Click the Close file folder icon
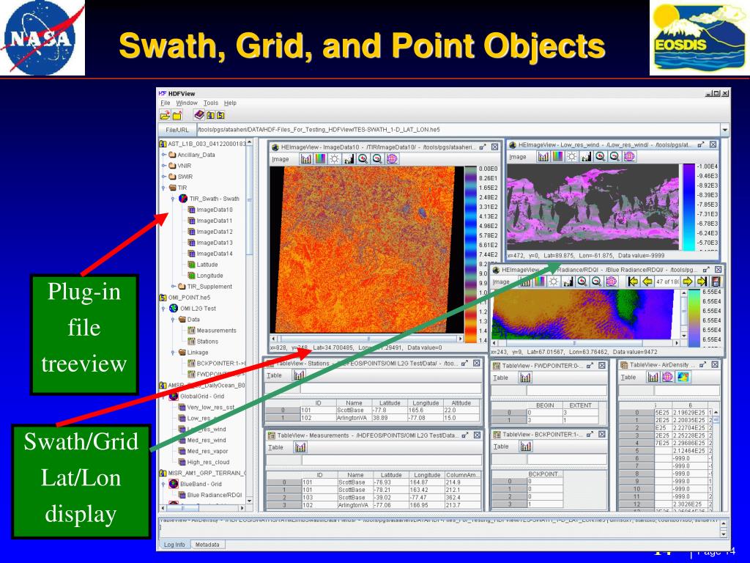The width and height of the screenshot is (750, 563). pyautogui.click(x=177, y=115)
